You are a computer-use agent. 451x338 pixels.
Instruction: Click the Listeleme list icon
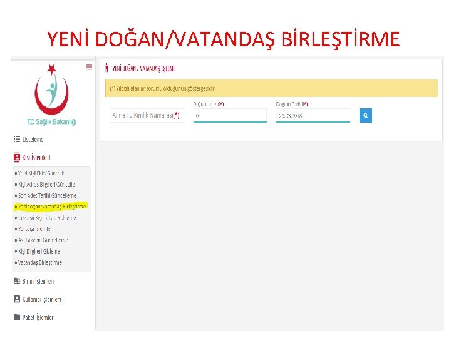(17, 139)
